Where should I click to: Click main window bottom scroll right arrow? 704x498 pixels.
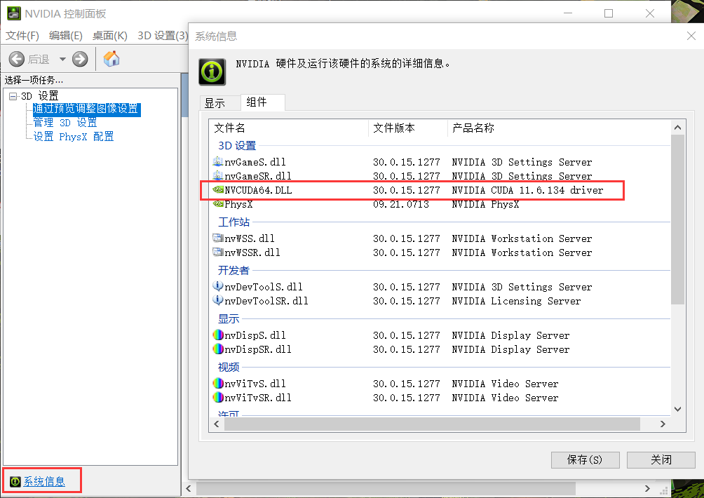click(x=647, y=488)
